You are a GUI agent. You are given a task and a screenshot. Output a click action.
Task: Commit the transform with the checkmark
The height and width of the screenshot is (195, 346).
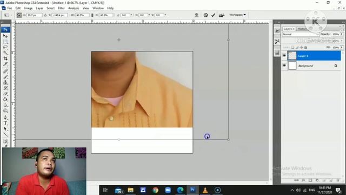(x=213, y=15)
